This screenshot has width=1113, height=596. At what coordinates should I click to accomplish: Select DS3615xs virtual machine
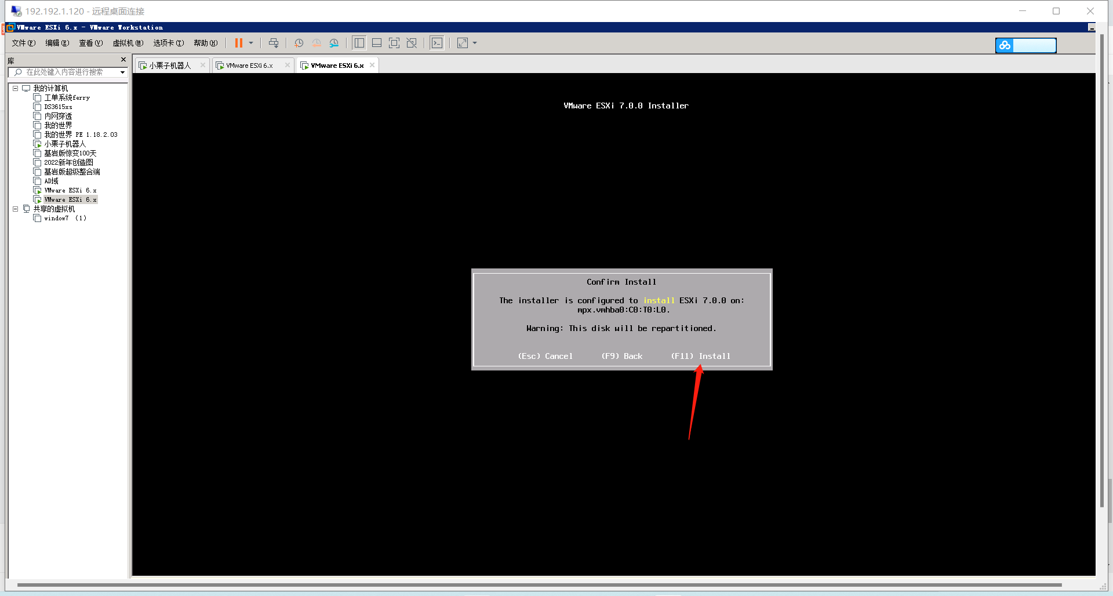[58, 107]
